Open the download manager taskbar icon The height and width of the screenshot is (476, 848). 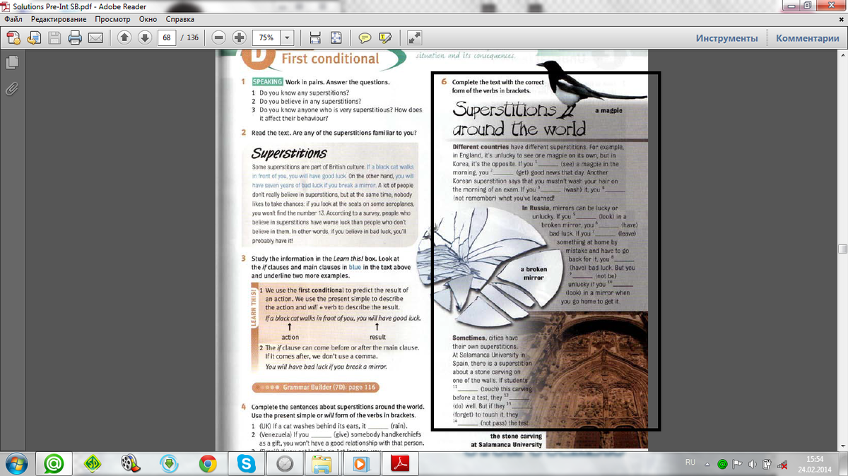[170, 464]
